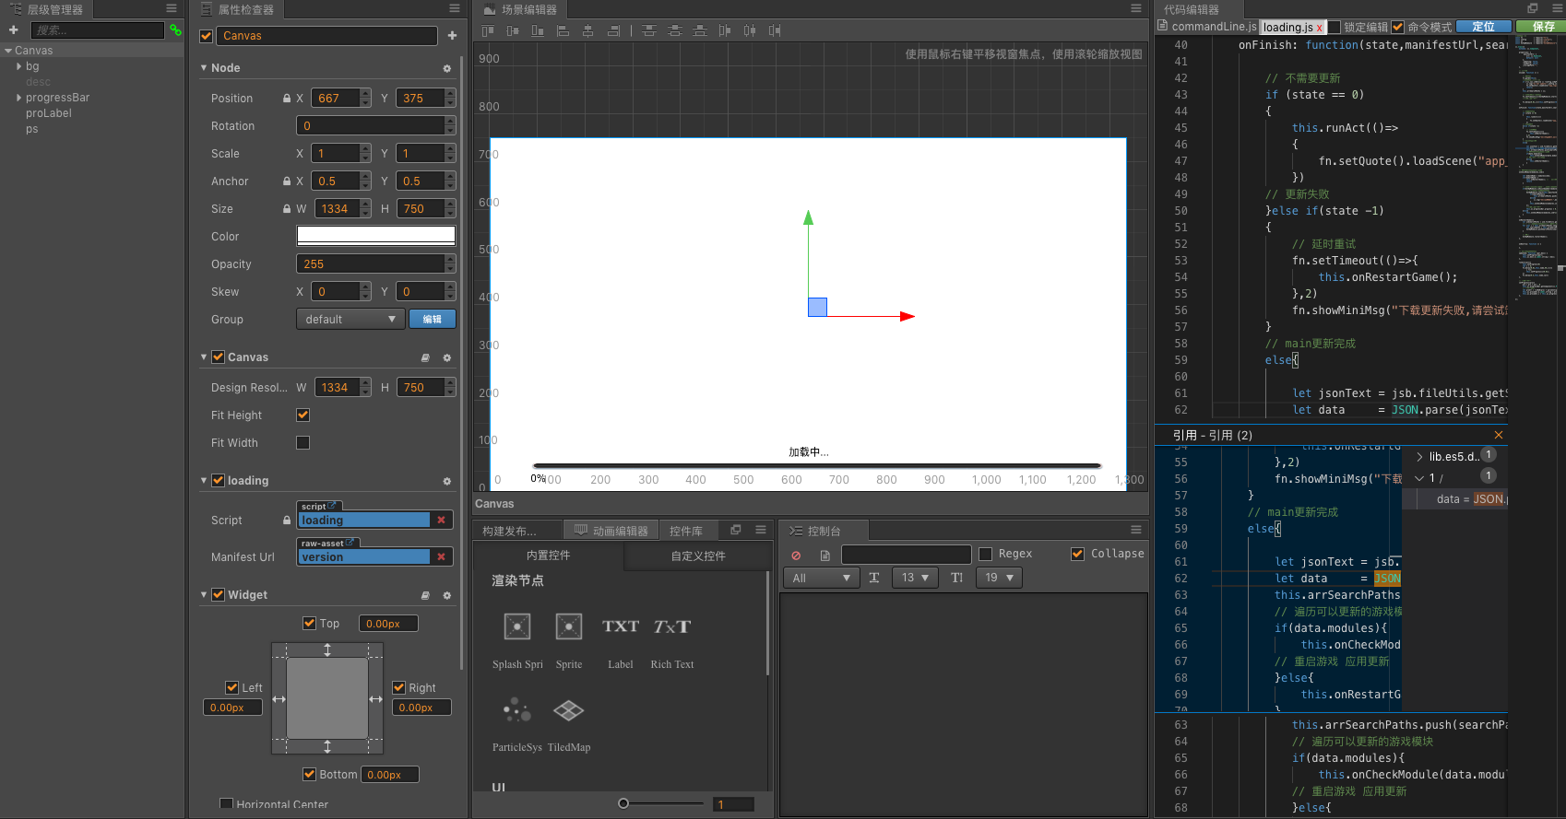The image size is (1566, 819).
Task: Open the console font size 13 dropdown
Action: click(x=917, y=578)
